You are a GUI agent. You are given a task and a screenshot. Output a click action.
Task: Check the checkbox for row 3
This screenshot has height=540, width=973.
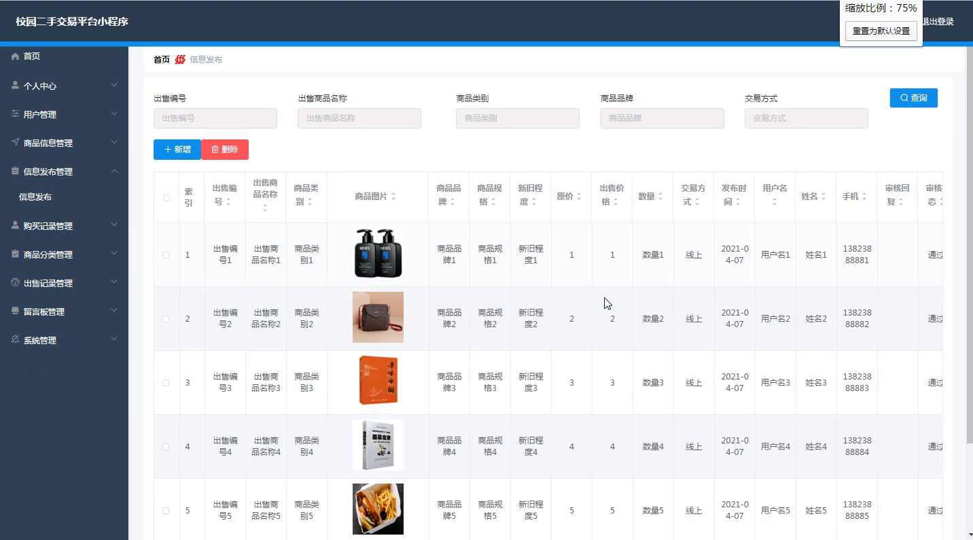[x=166, y=383]
